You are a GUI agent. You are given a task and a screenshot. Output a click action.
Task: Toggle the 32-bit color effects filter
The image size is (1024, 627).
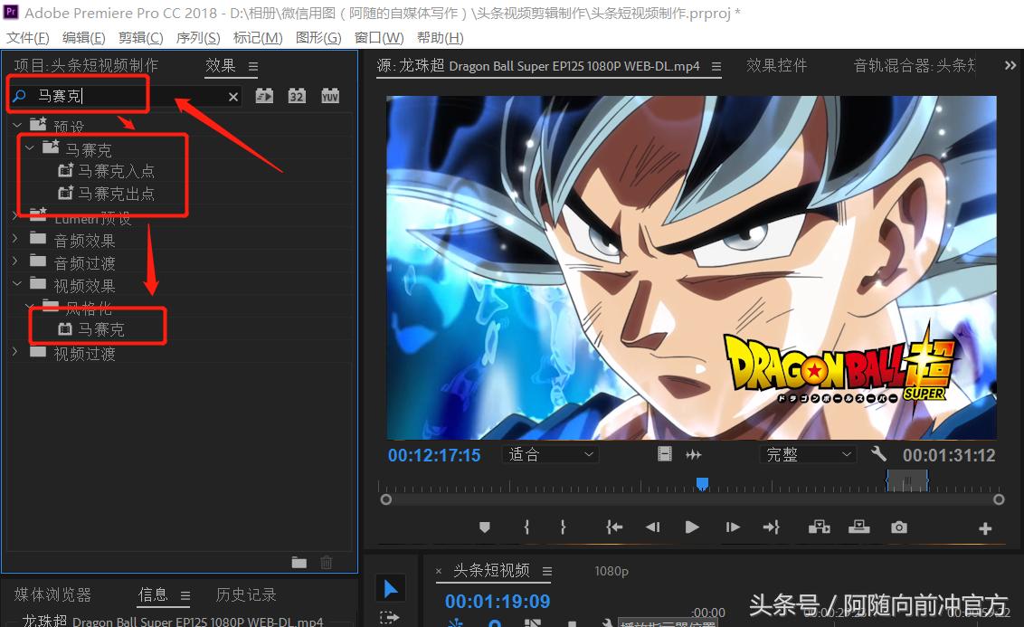point(297,95)
